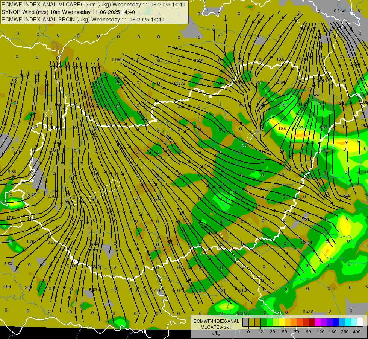This screenshot has height=339, width=368.
Task: Choose the lime-yellow swatch right of 30
Action: (x=276, y=322)
